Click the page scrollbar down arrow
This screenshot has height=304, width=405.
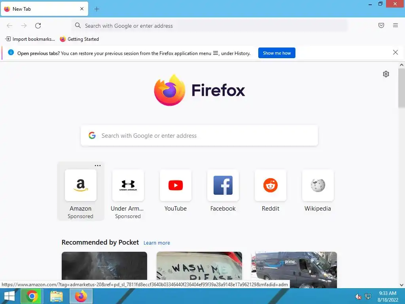click(x=401, y=285)
